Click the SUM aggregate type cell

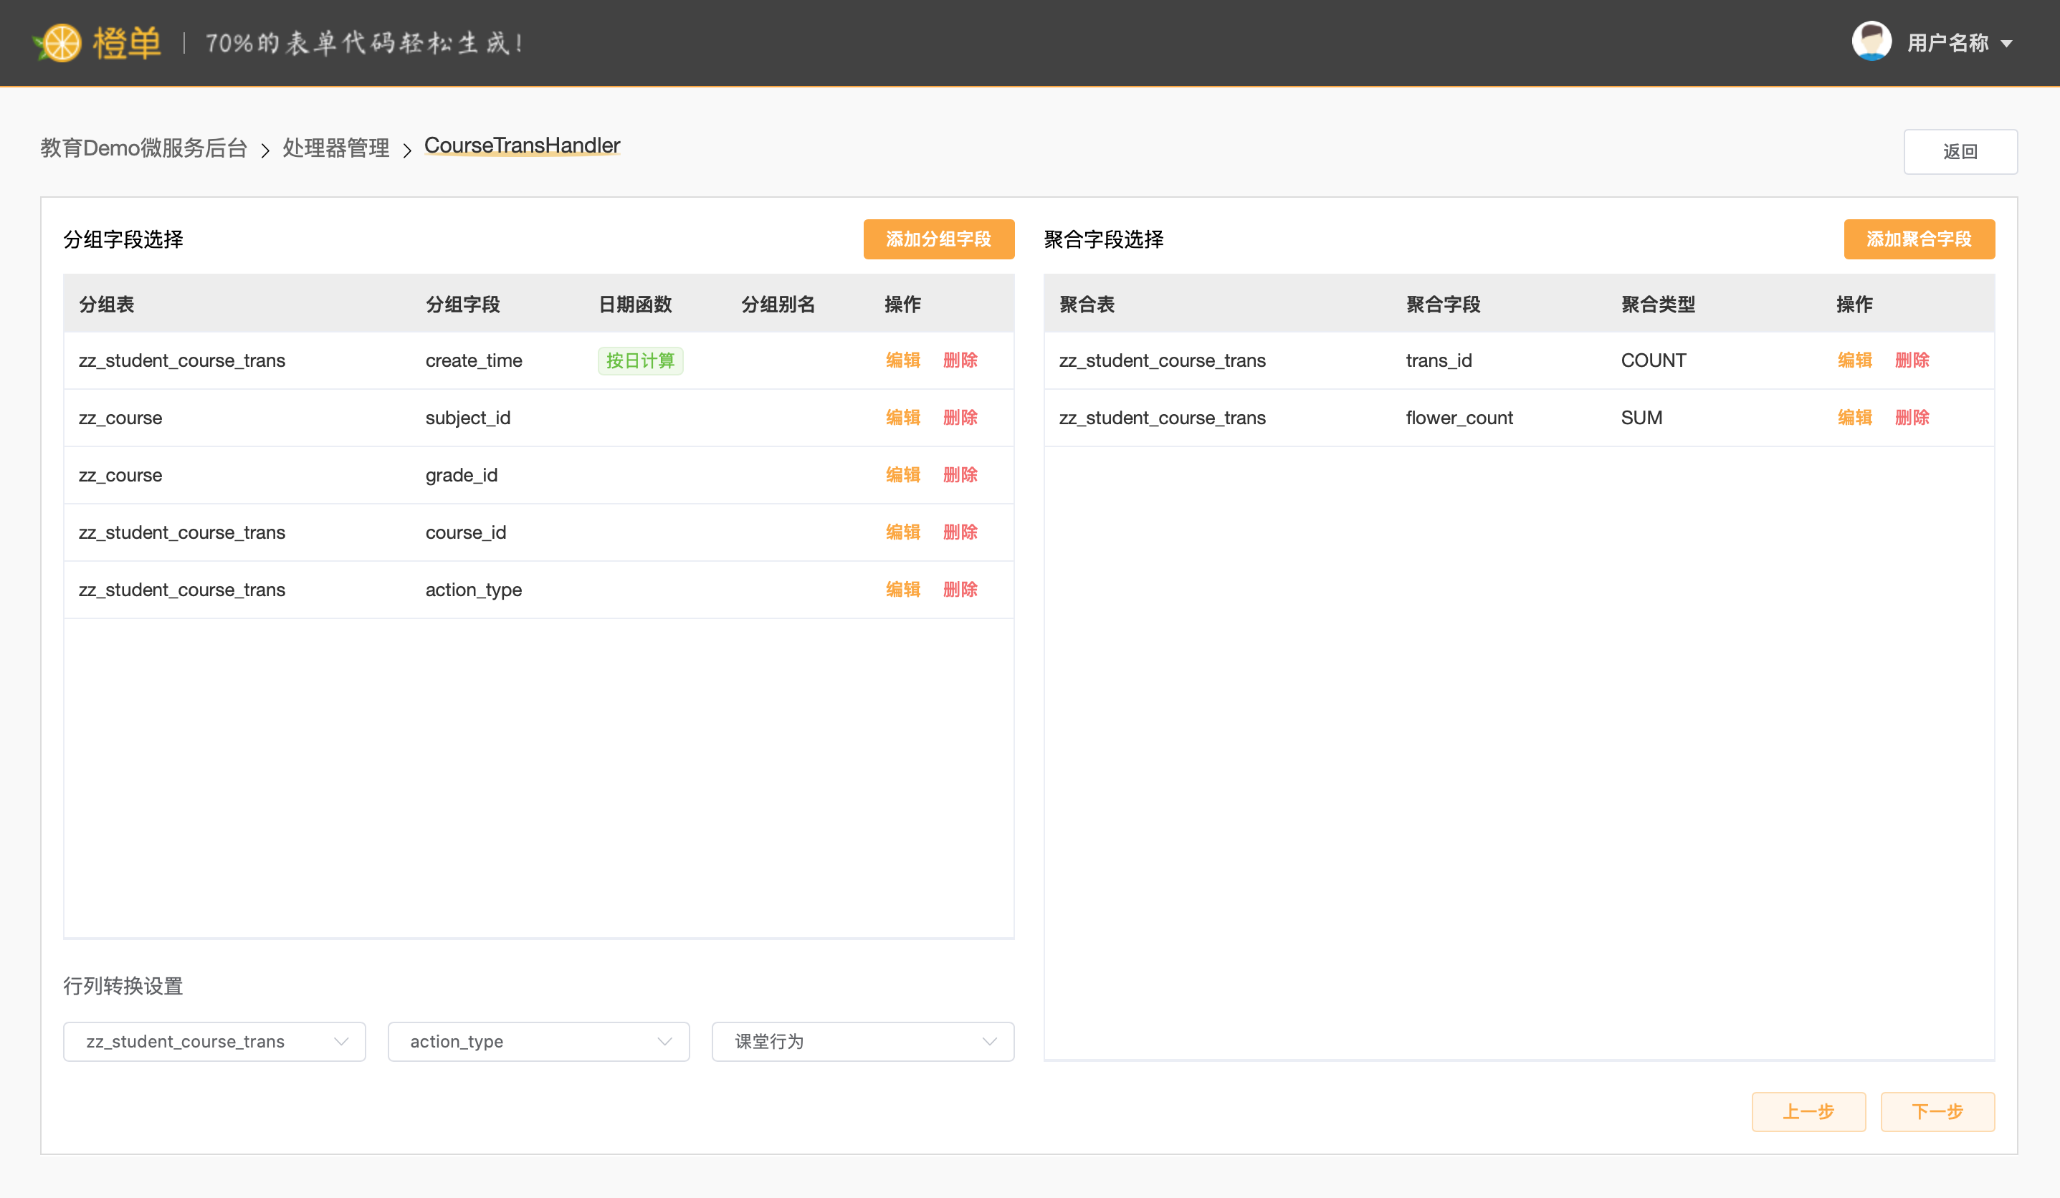click(1641, 418)
